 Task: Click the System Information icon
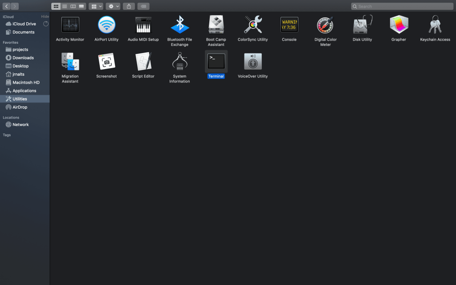180,61
